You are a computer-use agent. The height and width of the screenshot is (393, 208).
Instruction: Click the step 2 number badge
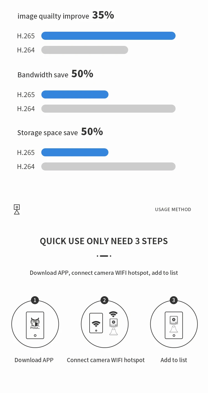pyautogui.click(x=104, y=300)
